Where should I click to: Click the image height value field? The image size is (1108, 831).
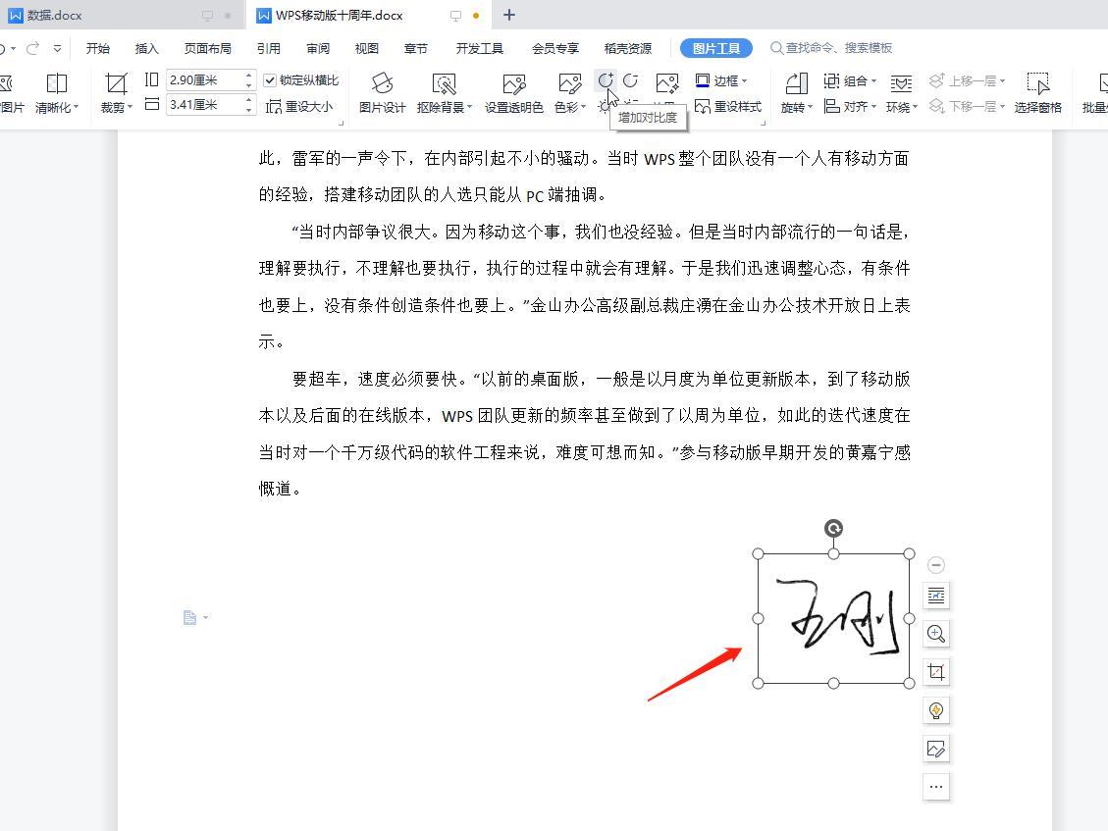click(x=203, y=80)
